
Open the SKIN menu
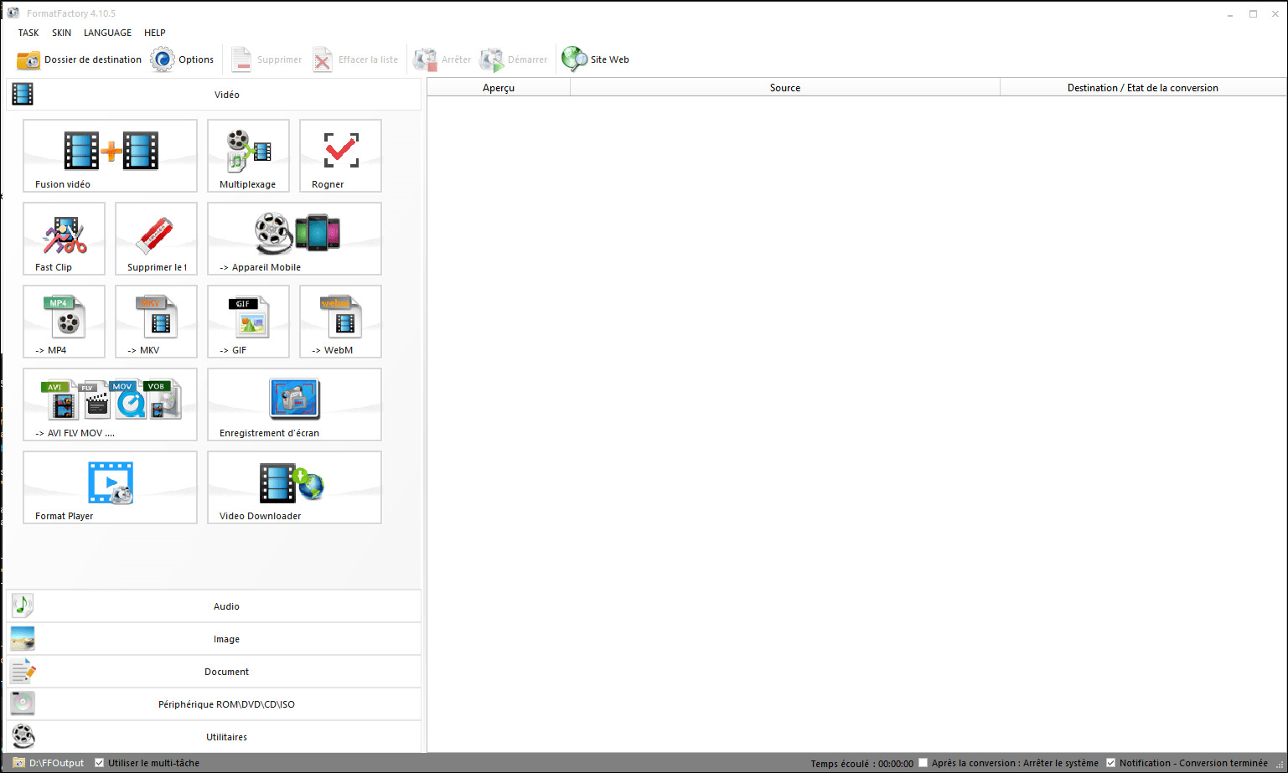tap(61, 33)
